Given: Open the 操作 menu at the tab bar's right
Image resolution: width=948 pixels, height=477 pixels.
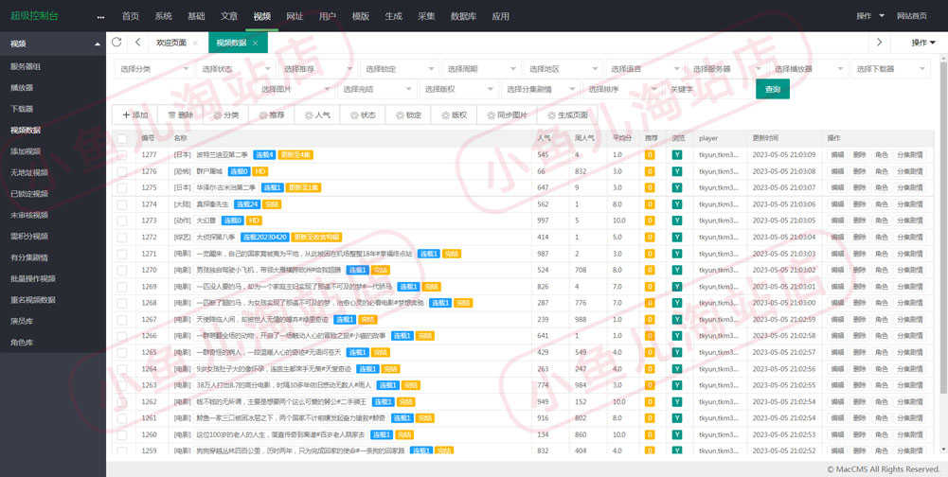Looking at the screenshot, I should point(923,43).
